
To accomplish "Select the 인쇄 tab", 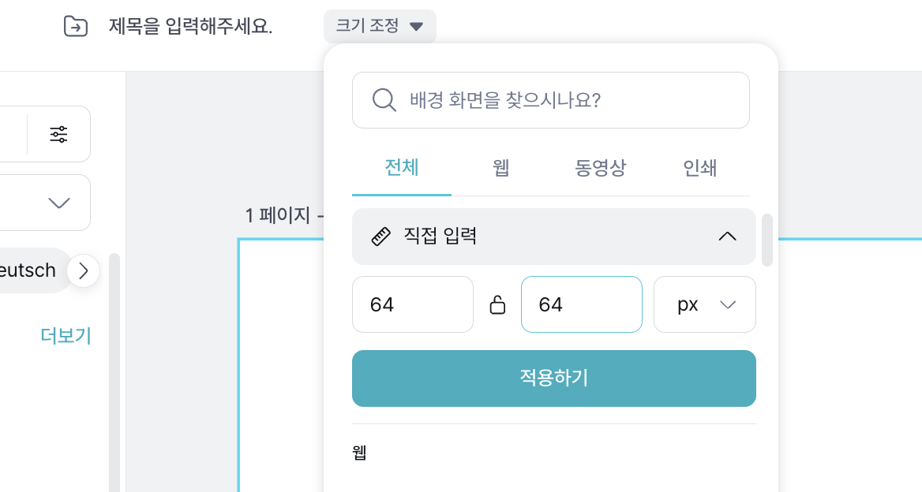I will pos(699,168).
